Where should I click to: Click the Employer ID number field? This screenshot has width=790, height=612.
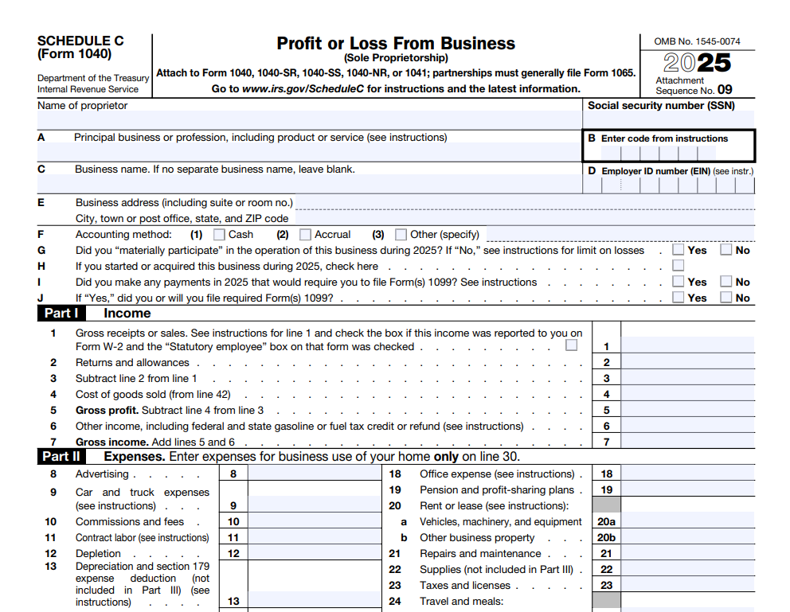tap(669, 185)
